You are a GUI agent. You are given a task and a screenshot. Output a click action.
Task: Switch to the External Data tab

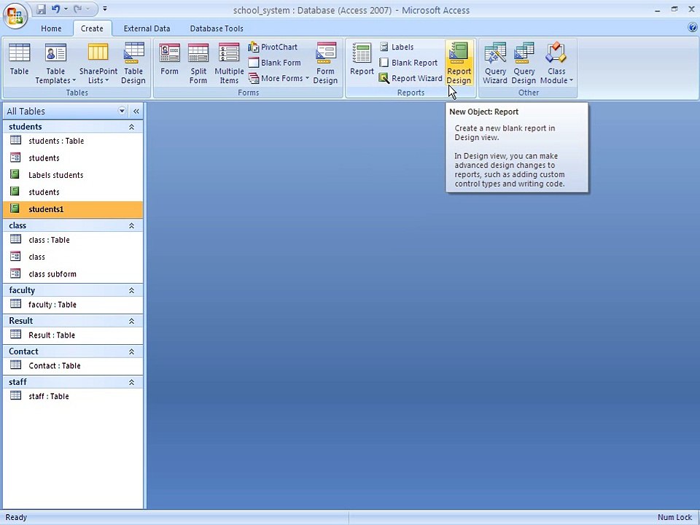[x=147, y=28]
